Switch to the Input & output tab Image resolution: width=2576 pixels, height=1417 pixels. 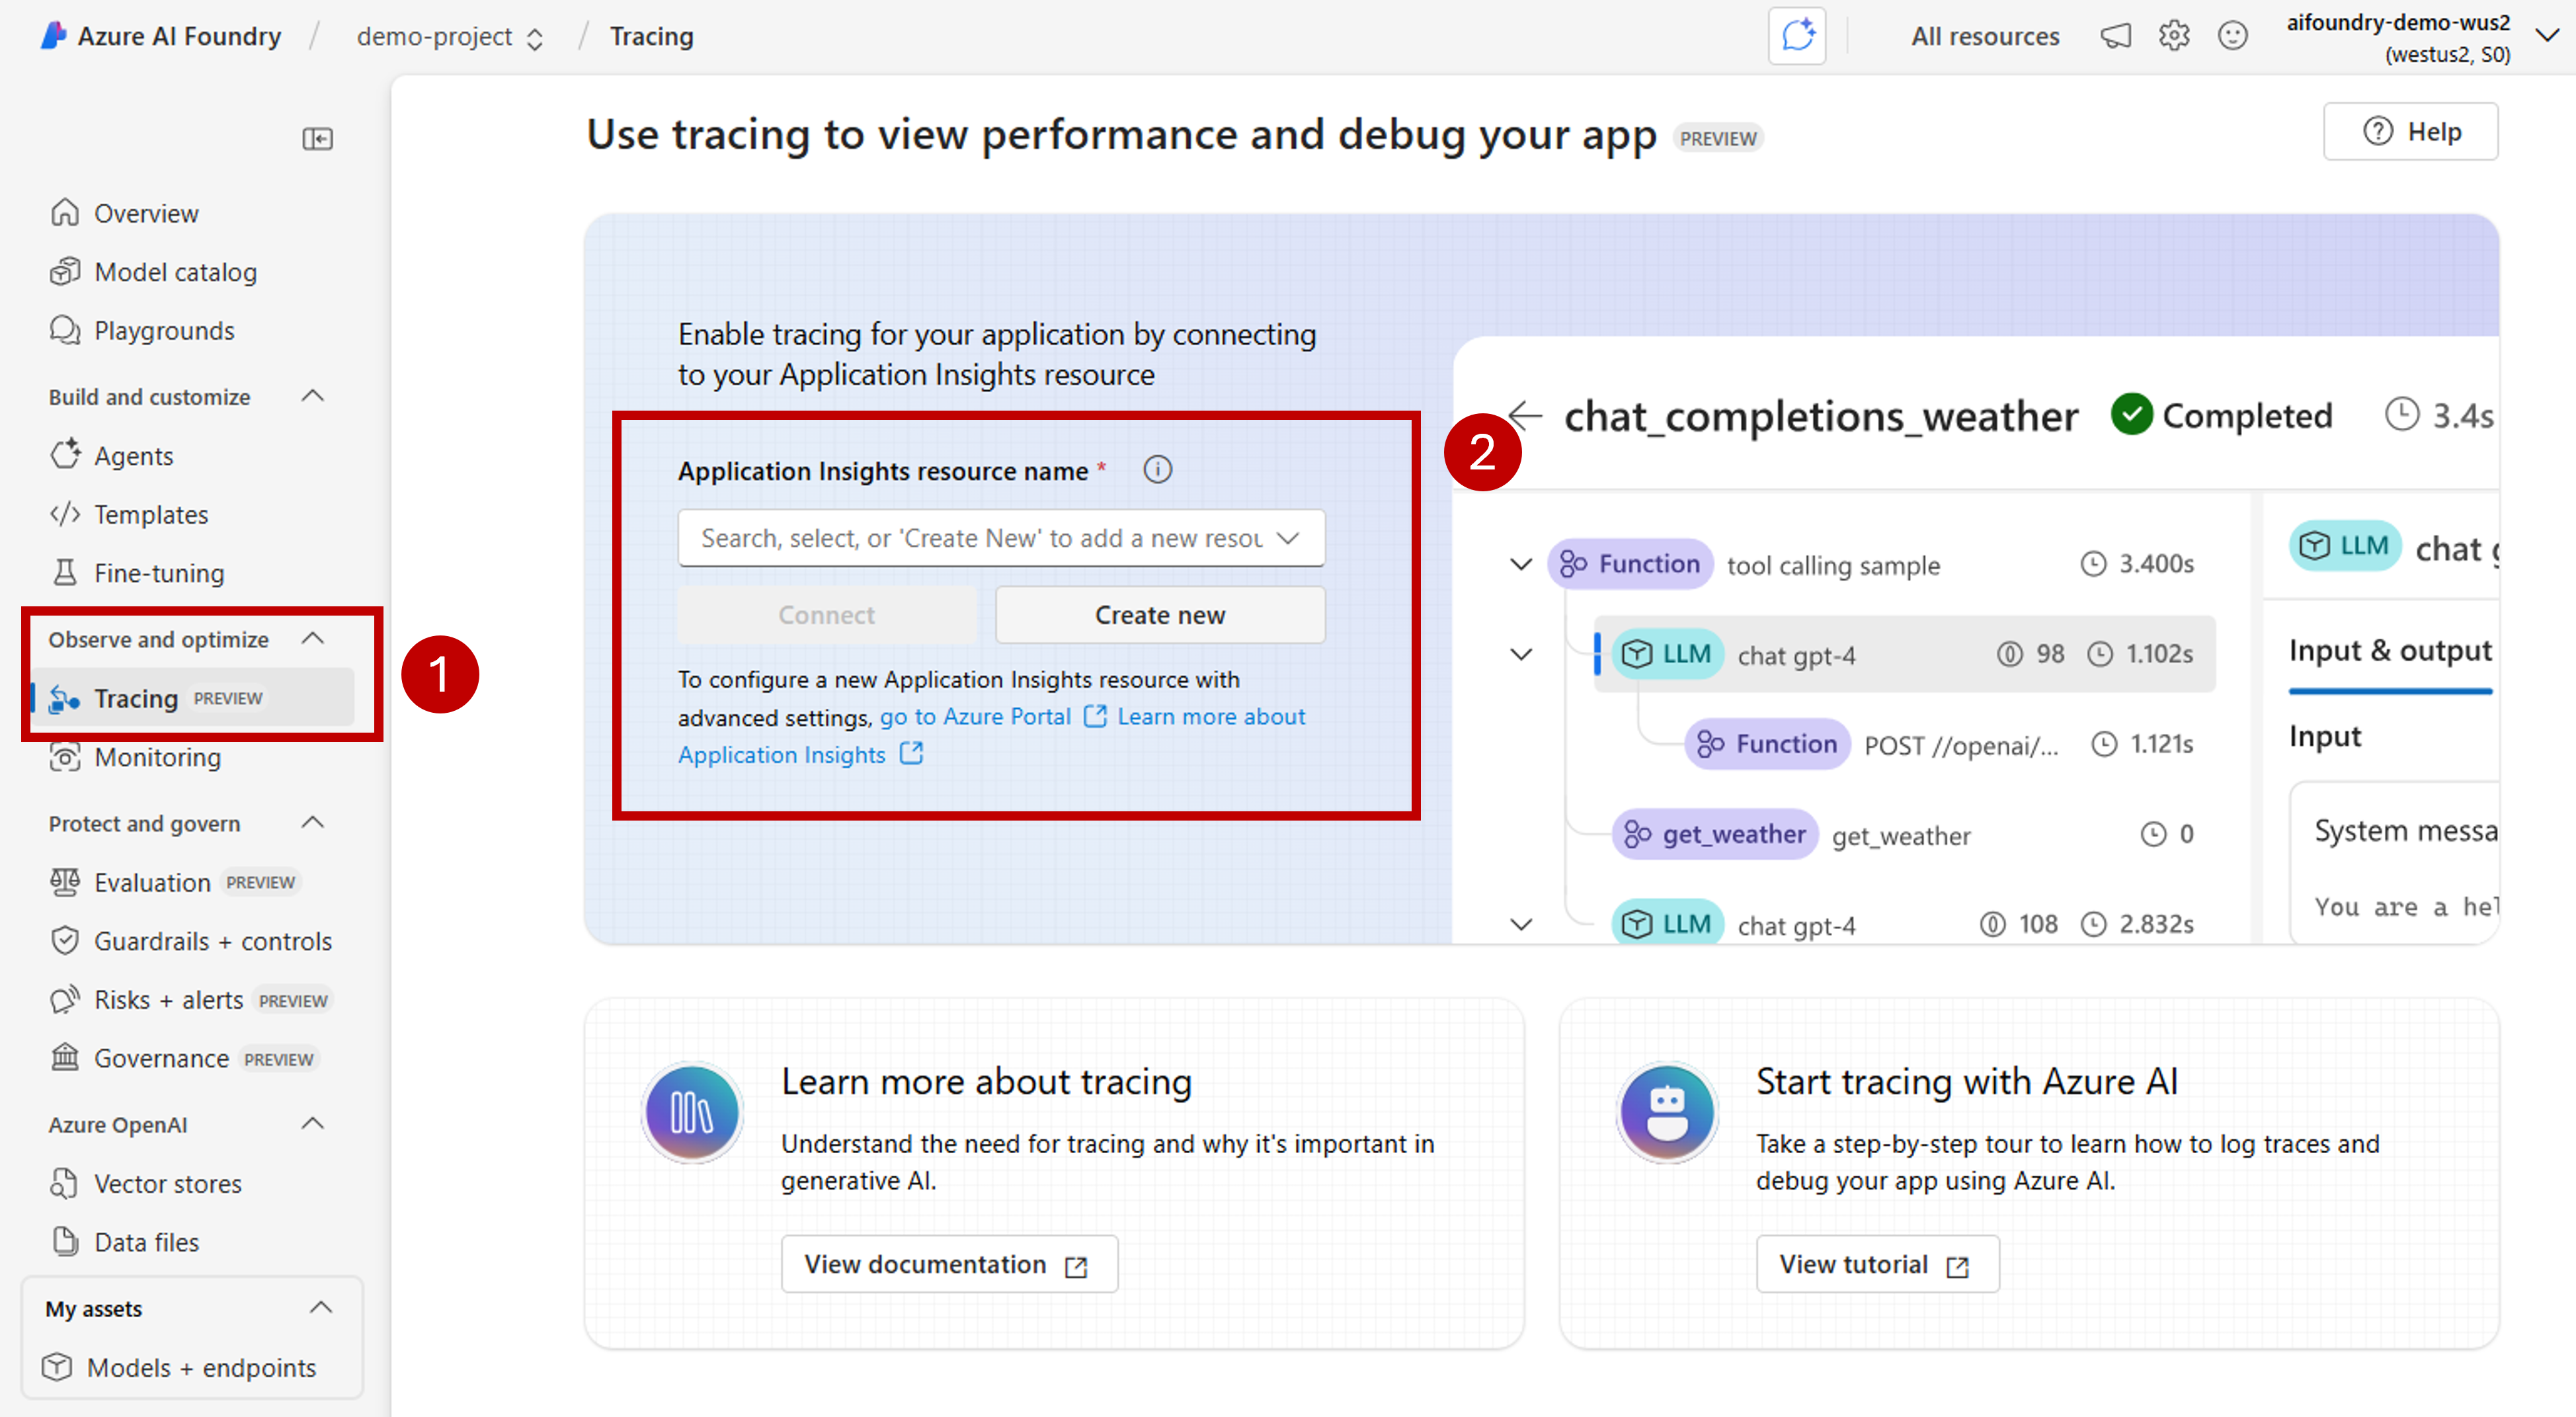coord(2389,650)
